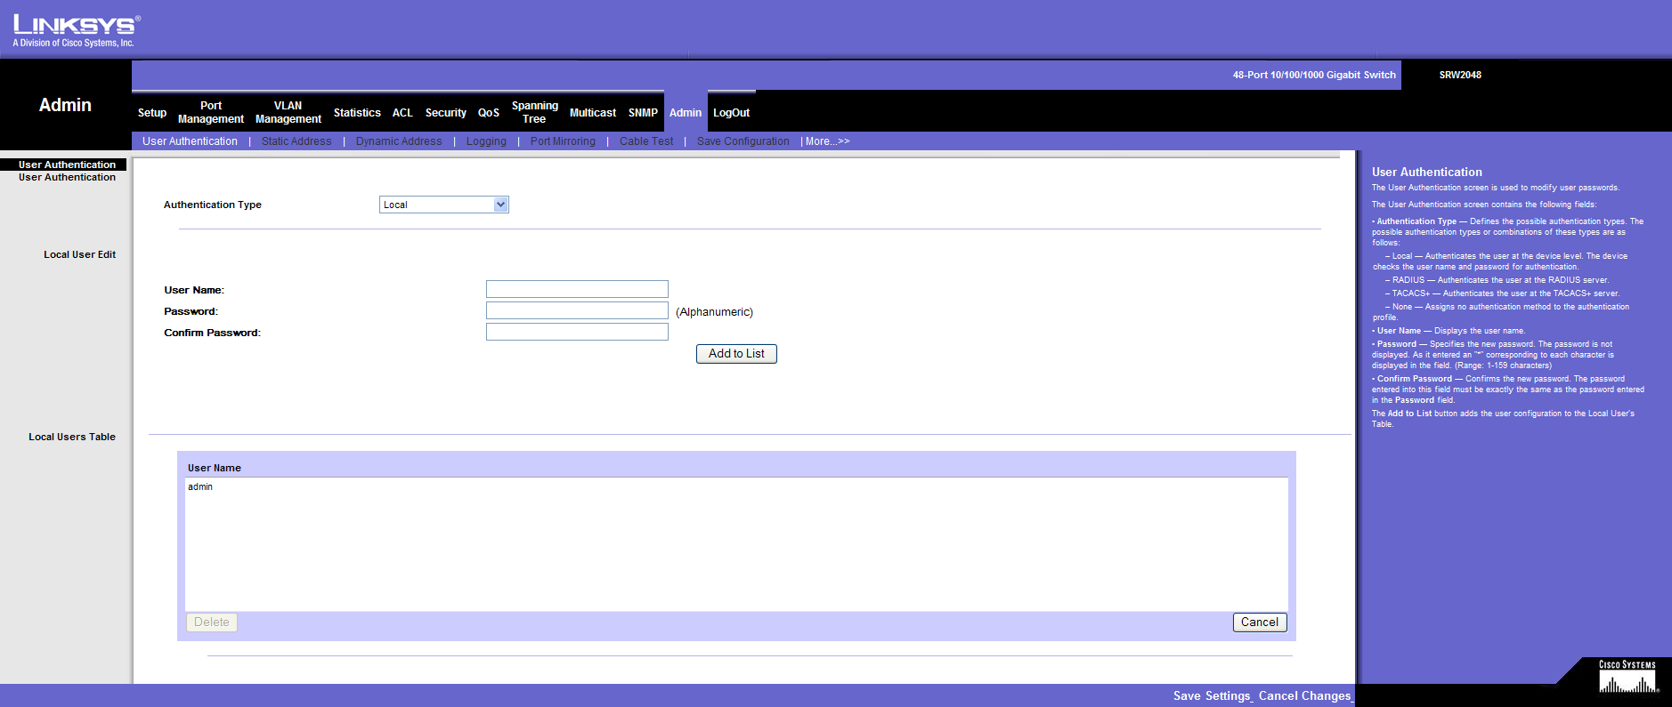Click the Save Settings link
This screenshot has height=707, width=1672.
click(x=1212, y=696)
